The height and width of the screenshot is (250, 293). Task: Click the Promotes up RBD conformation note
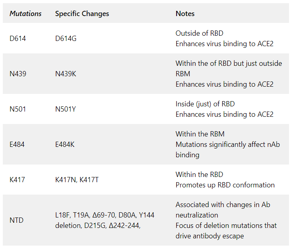pos(225,185)
